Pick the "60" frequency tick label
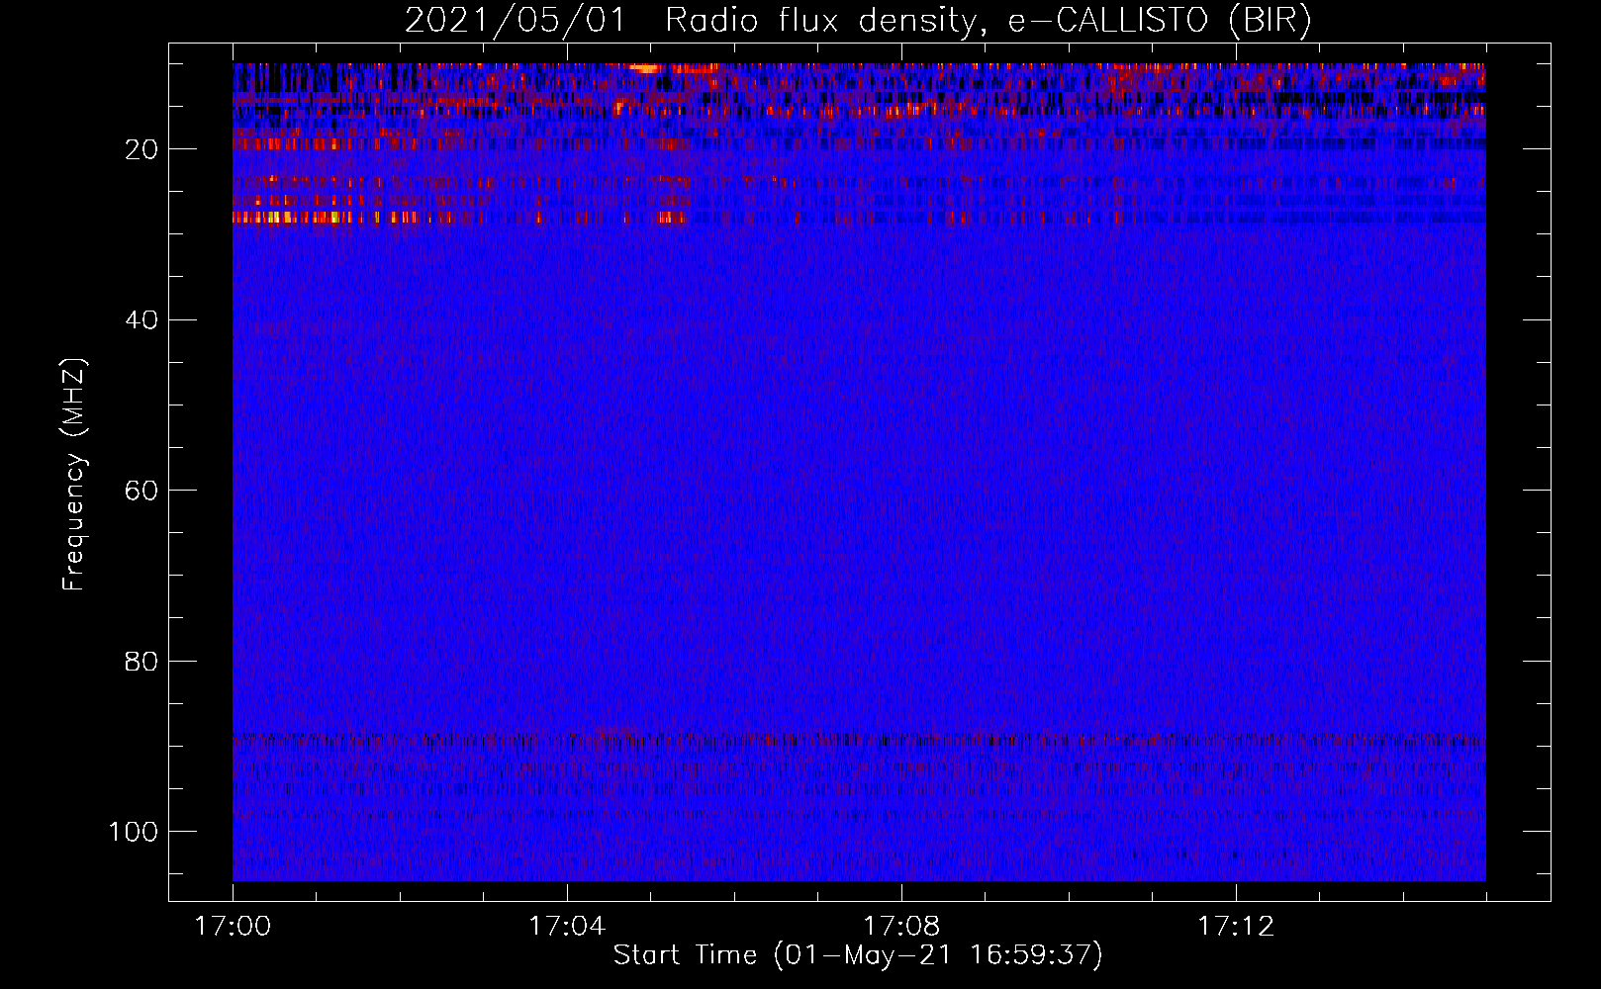This screenshot has width=1601, height=989. pos(142,491)
